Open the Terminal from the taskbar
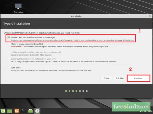Viewport: 153px width, 114px height. click(23, 111)
